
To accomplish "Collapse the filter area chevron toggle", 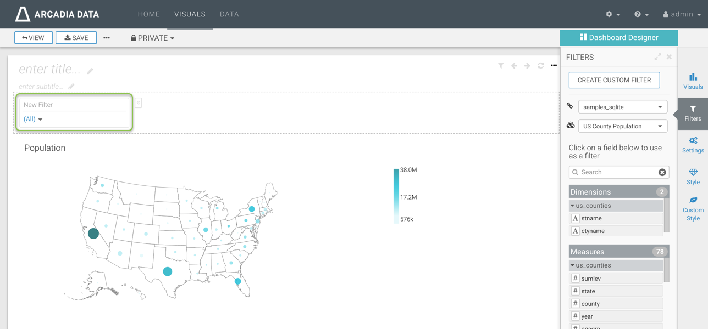I will 139,103.
